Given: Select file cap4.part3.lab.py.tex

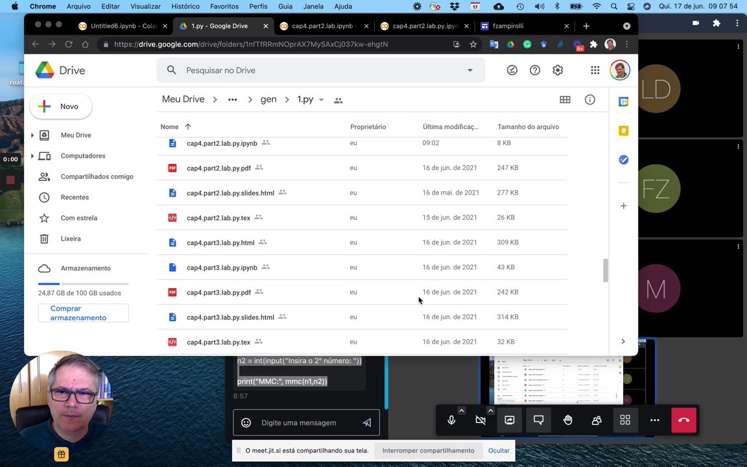Looking at the screenshot, I should tap(362, 342).
